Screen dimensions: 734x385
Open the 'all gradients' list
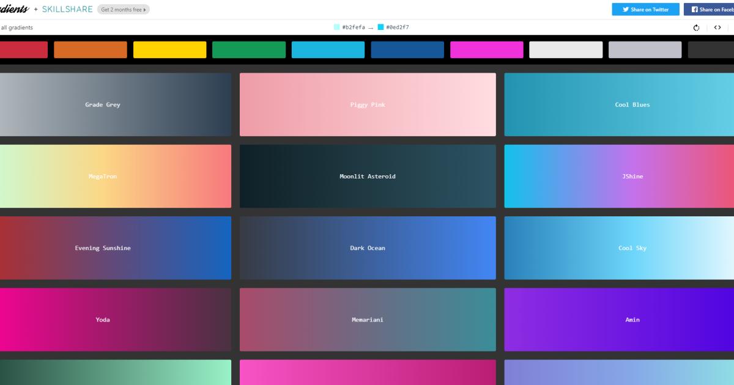[17, 28]
